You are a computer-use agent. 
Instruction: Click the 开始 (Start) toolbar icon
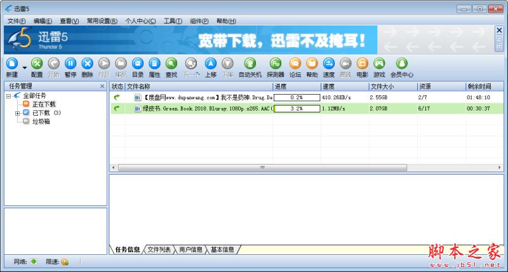coord(54,64)
